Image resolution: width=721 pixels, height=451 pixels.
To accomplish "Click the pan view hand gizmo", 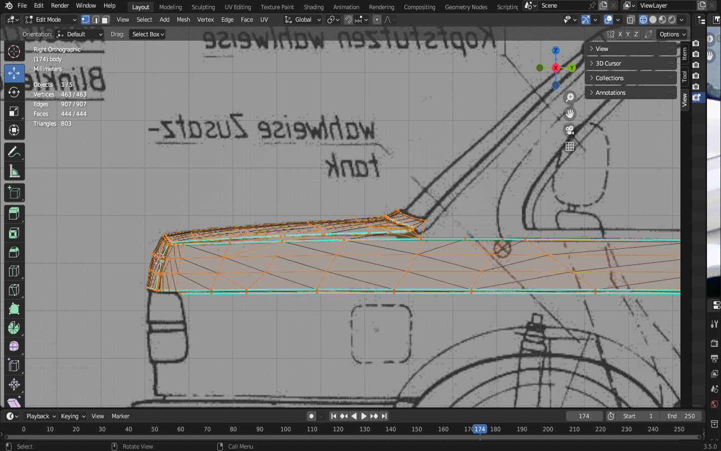I will pyautogui.click(x=570, y=114).
